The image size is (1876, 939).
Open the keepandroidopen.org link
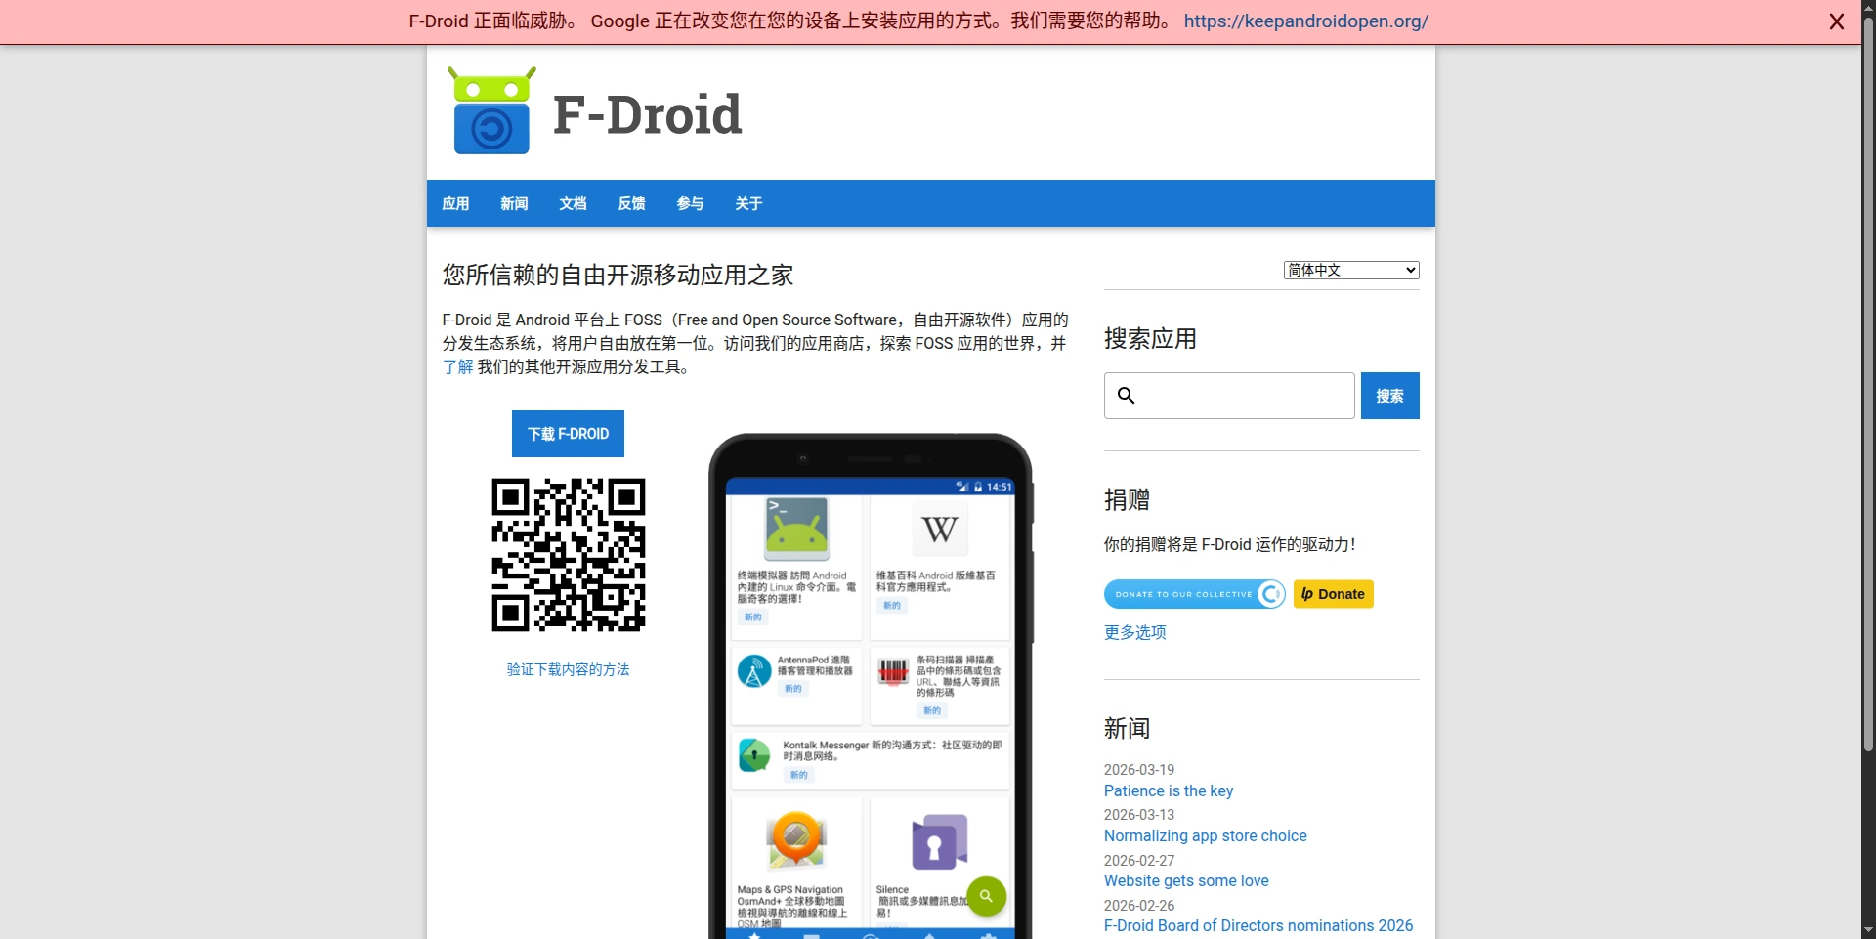[1305, 21]
